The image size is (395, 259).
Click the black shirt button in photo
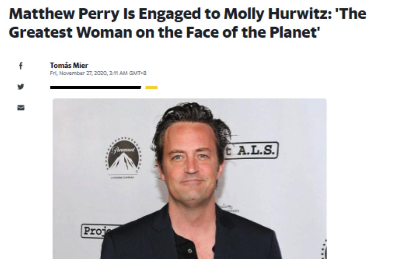189,251
